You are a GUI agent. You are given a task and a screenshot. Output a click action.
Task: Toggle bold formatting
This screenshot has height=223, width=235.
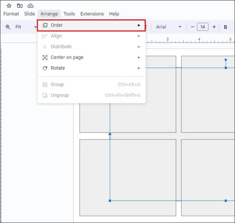[x=225, y=27]
